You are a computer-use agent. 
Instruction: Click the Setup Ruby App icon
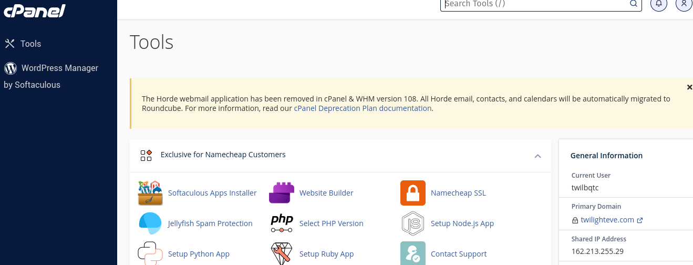point(282,254)
